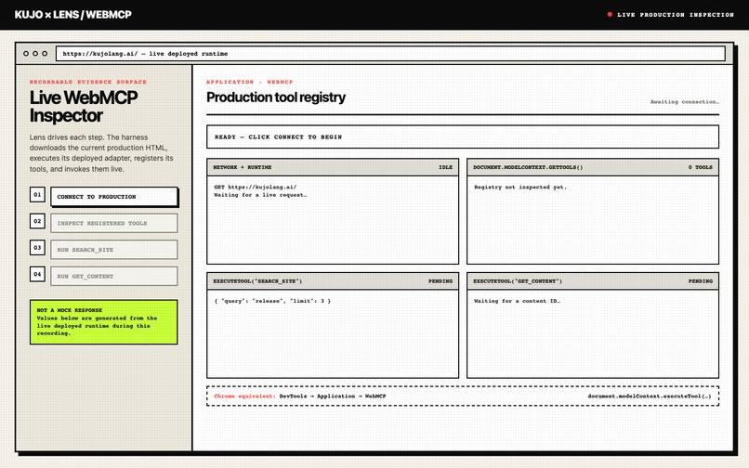Select step number 02 badge
749x468 pixels.
[x=37, y=221]
